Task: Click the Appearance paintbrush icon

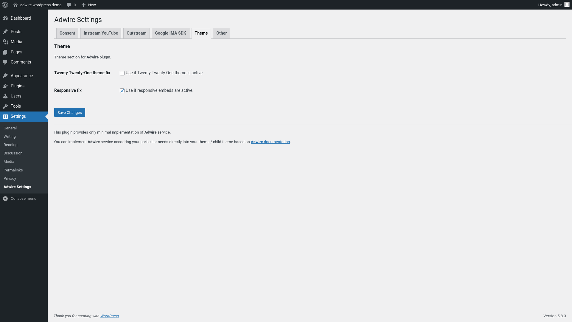Action: click(5, 76)
